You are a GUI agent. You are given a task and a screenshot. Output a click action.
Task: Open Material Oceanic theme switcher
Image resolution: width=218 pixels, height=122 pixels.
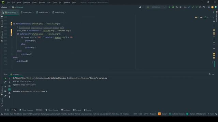[177, 114]
